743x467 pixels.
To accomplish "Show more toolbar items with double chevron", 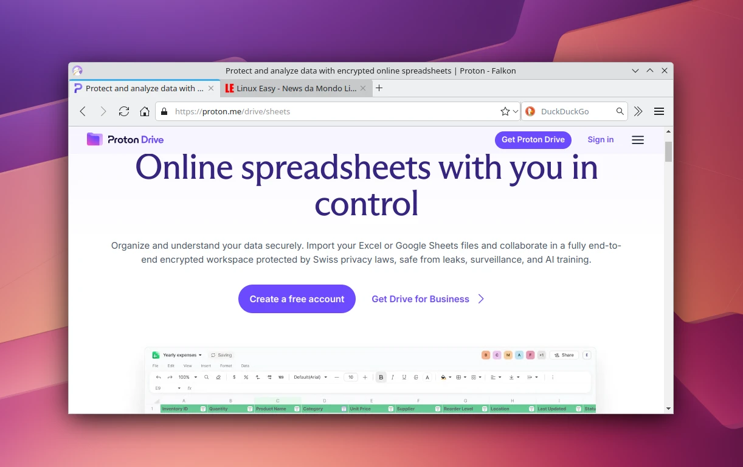I will tap(638, 111).
